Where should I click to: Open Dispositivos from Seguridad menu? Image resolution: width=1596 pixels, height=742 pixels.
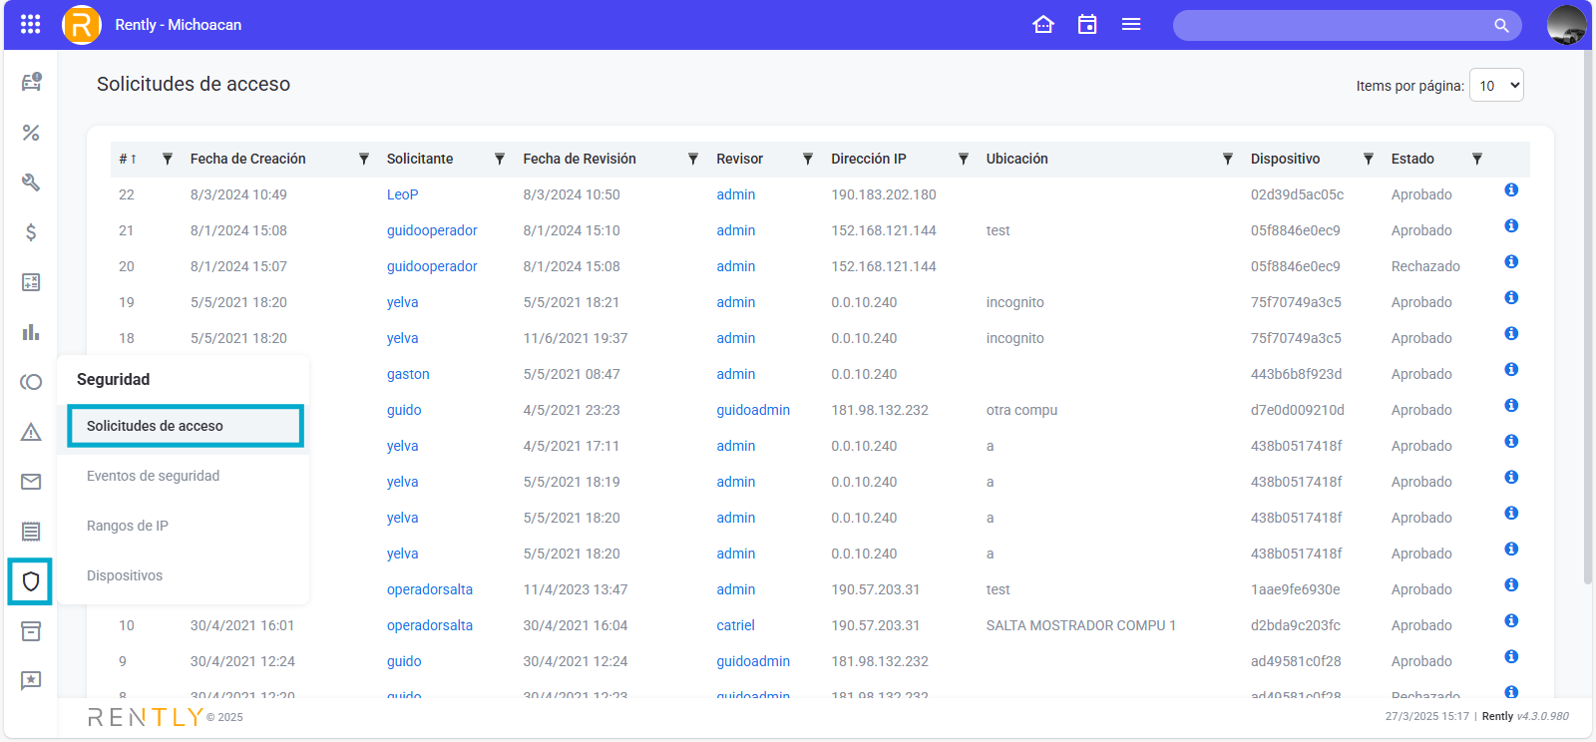coord(125,575)
